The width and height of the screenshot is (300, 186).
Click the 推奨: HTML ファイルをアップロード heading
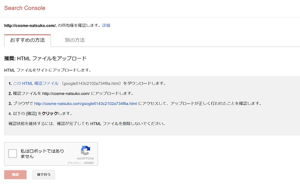point(45,58)
